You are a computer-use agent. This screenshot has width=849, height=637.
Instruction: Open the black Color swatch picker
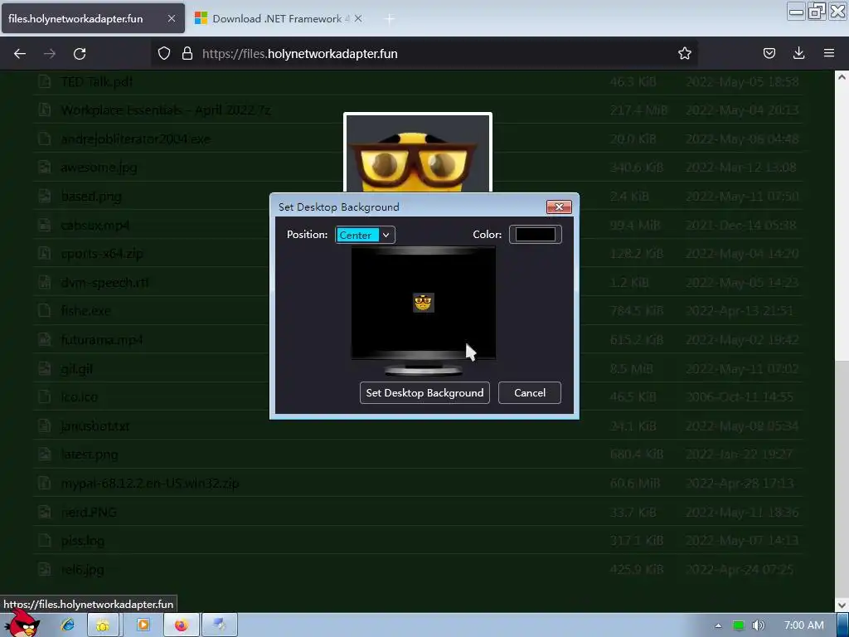pos(535,235)
